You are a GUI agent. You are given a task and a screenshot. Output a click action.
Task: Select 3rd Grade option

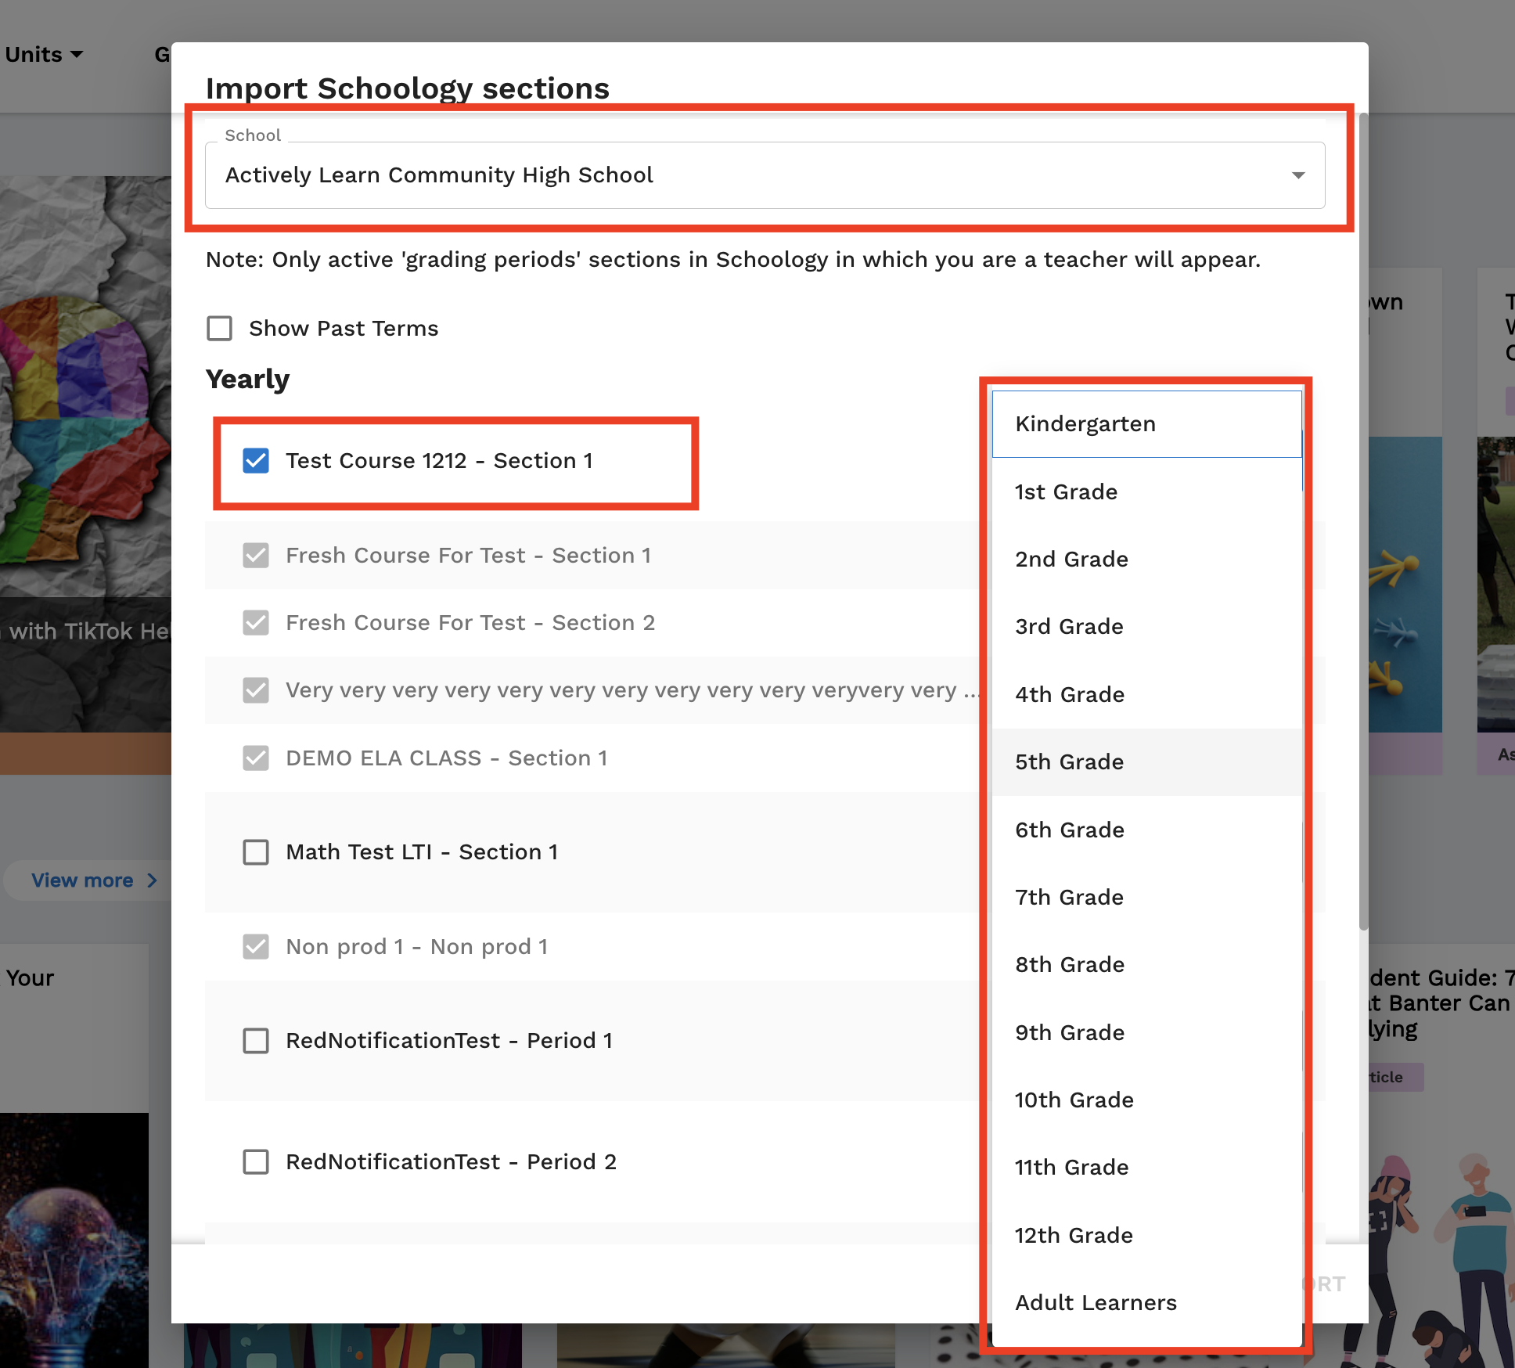click(1146, 627)
